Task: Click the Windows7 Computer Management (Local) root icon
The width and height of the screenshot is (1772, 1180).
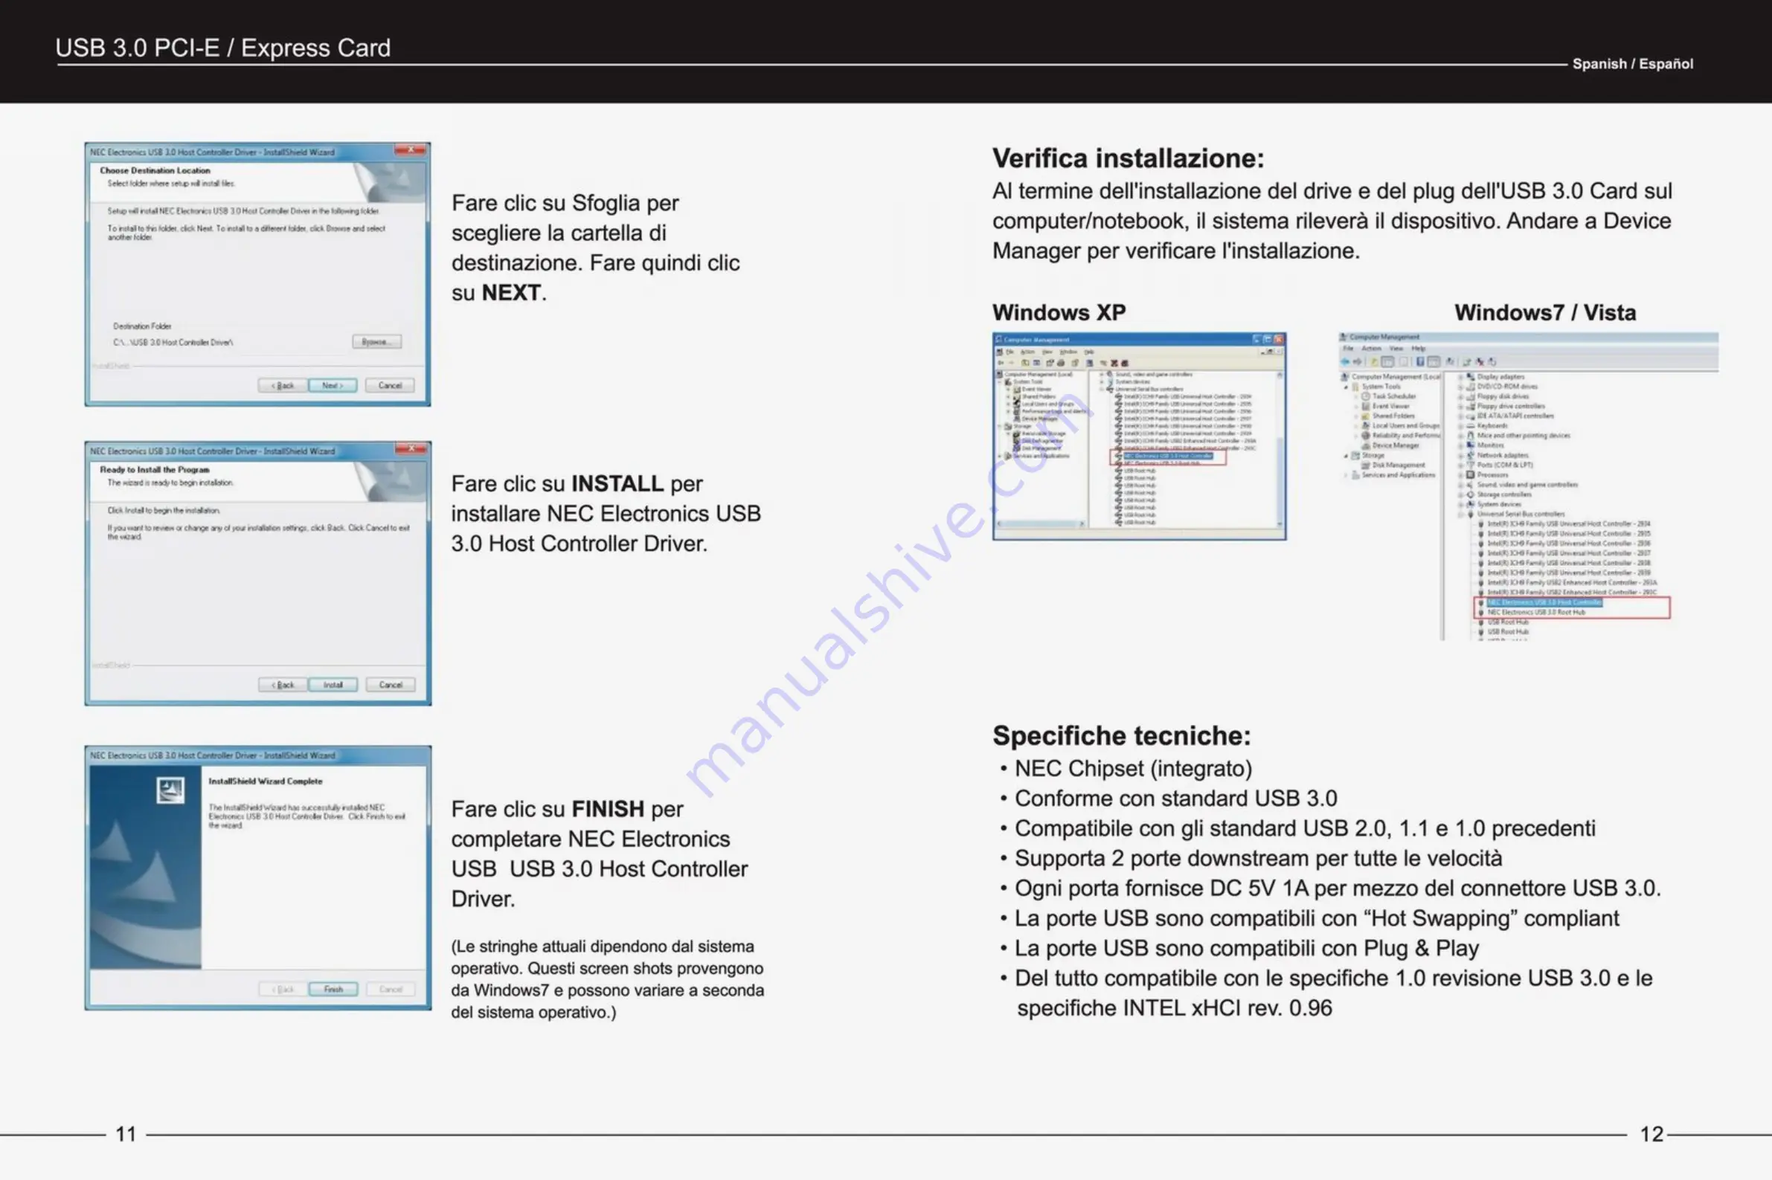Action: click(1344, 377)
